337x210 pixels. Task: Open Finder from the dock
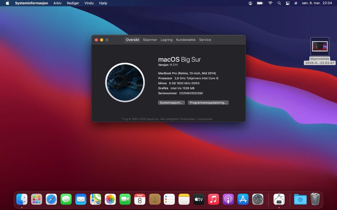[22, 199]
